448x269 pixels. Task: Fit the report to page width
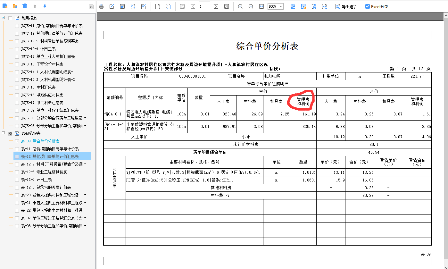[261, 6]
